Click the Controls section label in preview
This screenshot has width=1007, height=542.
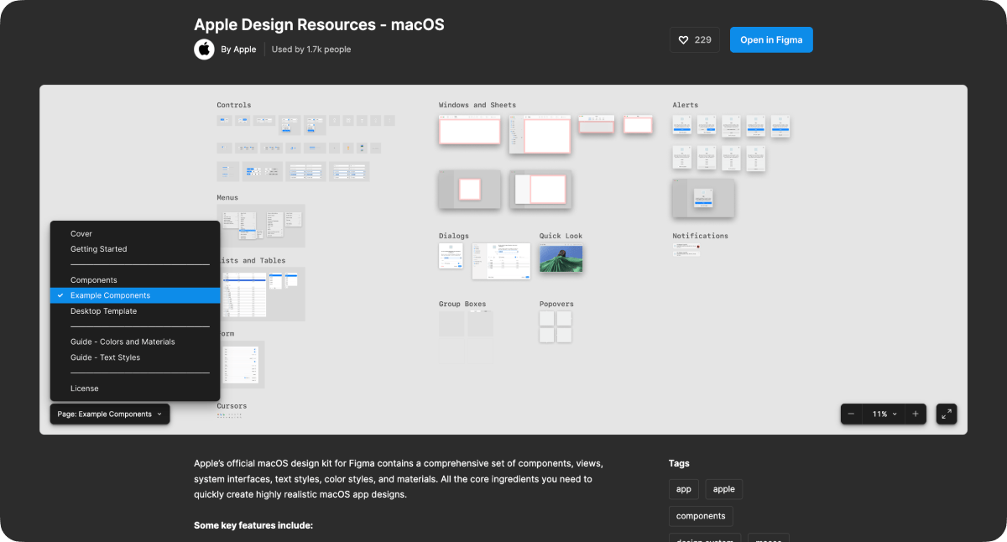point(234,105)
